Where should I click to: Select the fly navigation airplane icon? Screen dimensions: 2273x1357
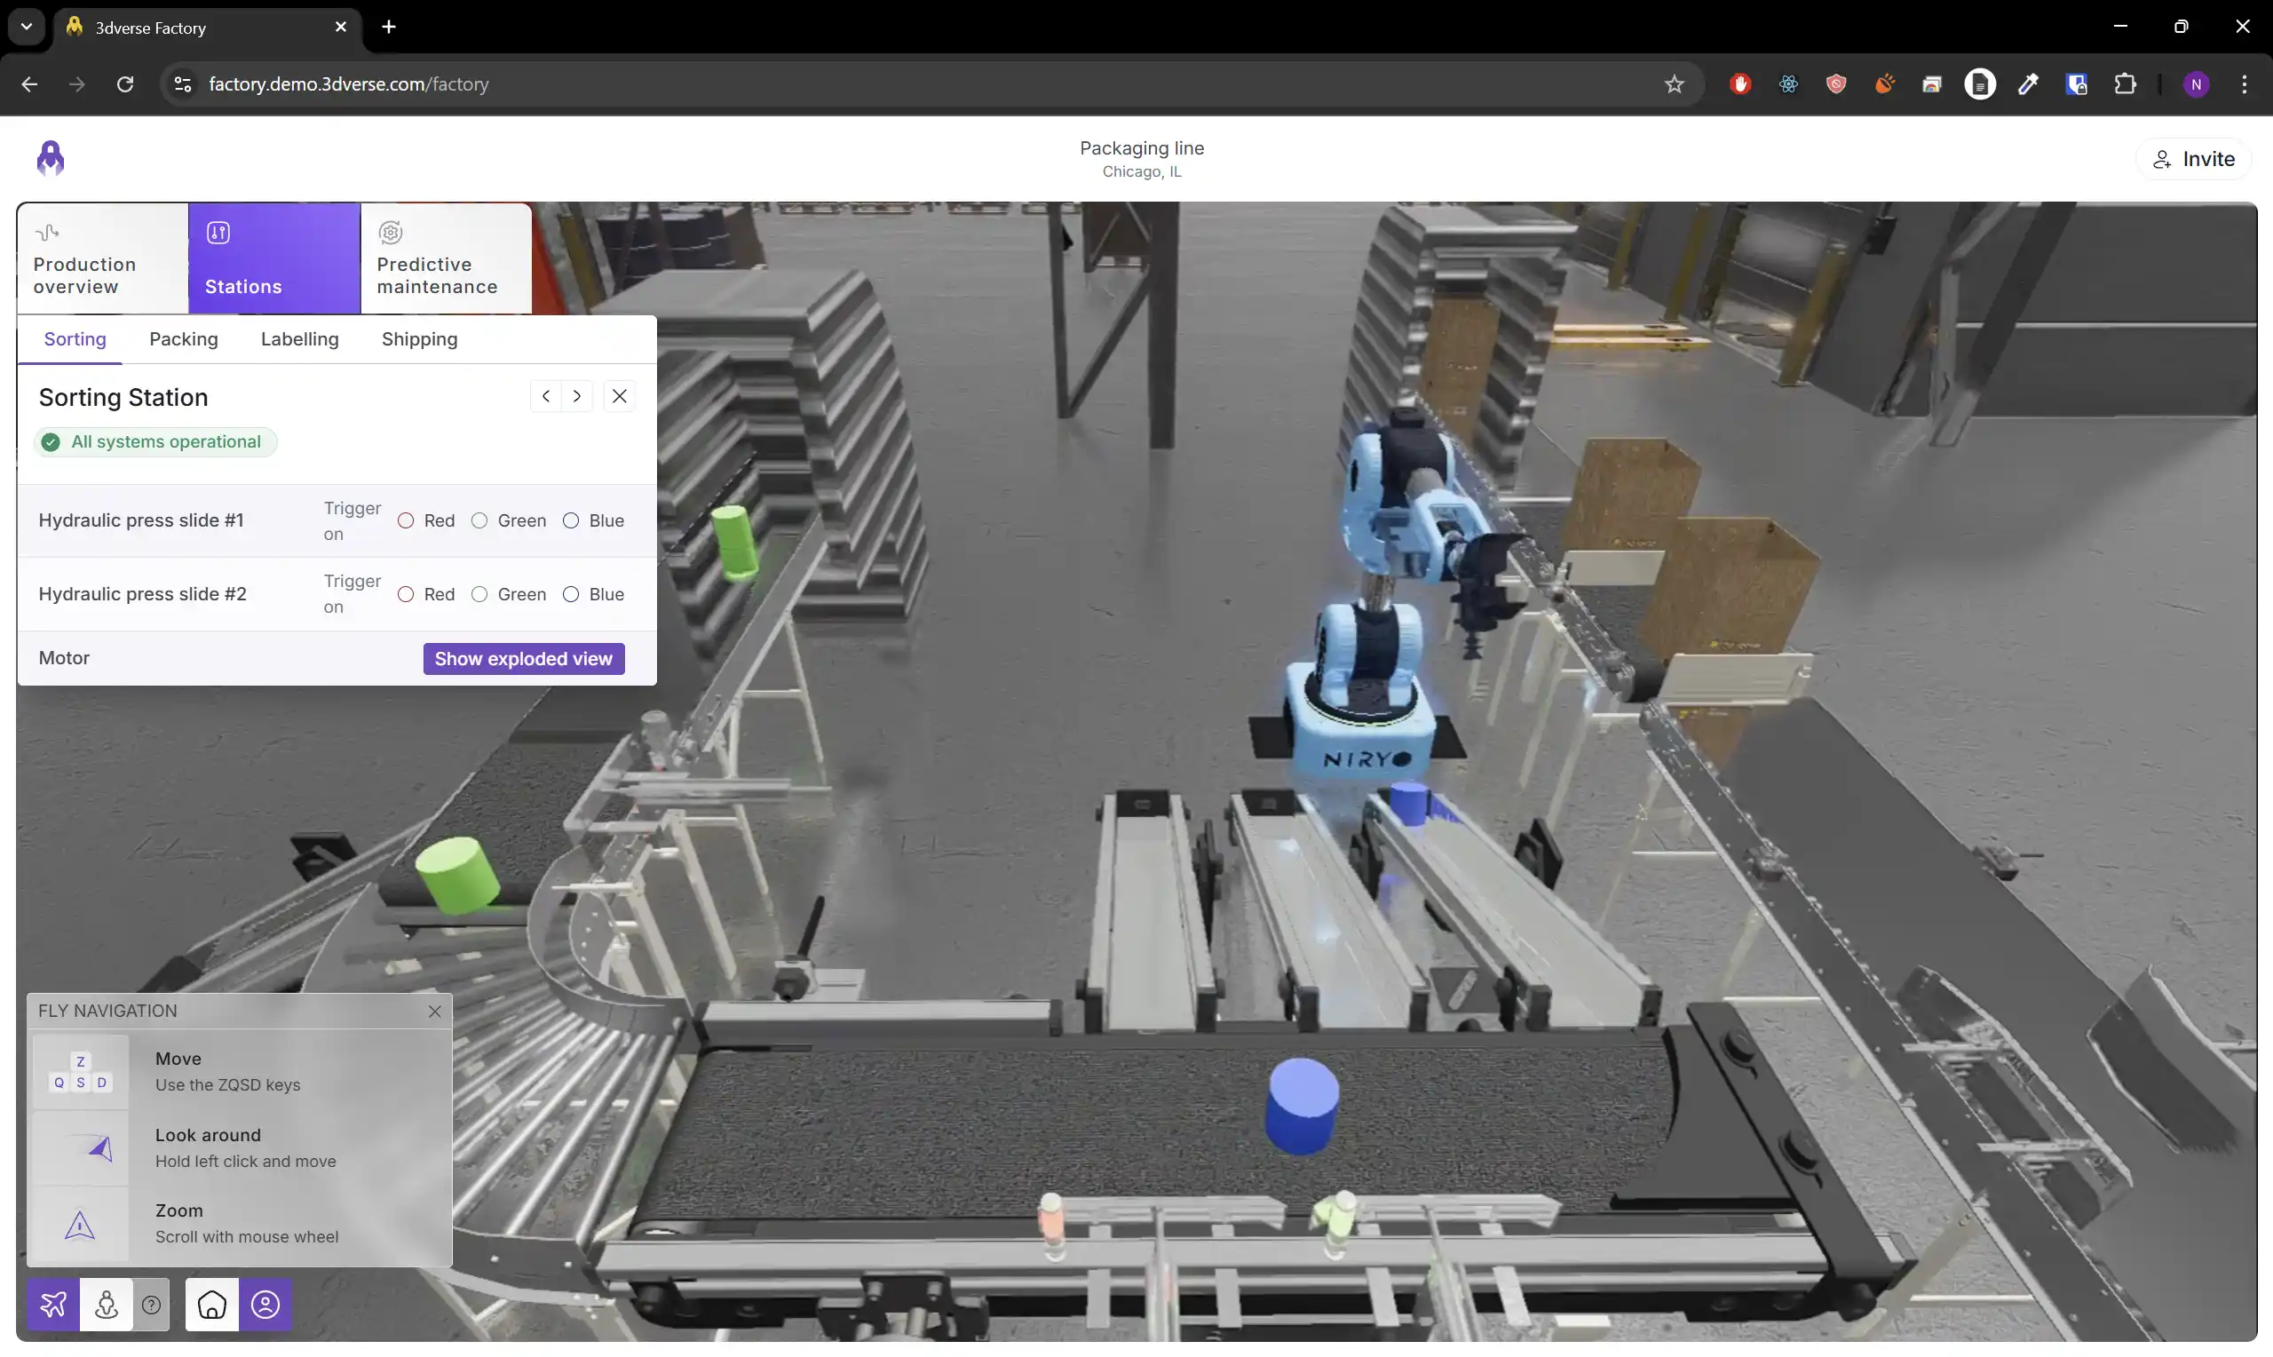point(52,1304)
